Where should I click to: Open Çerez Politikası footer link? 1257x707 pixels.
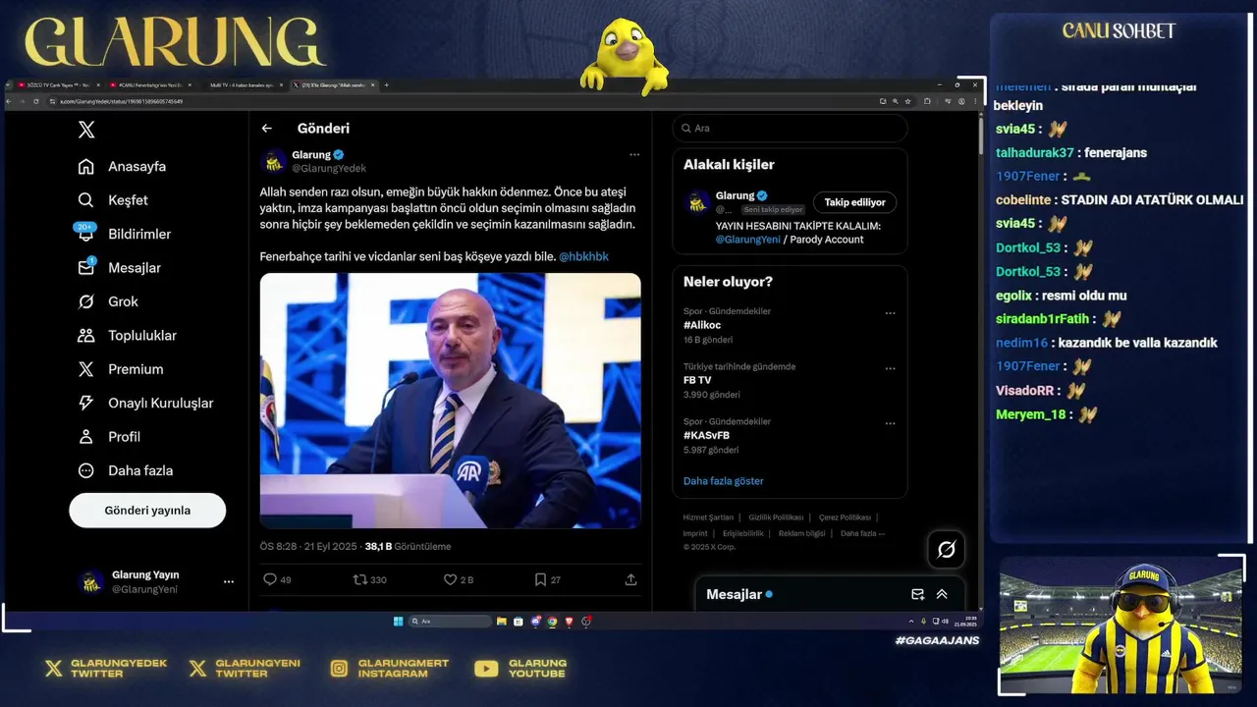click(x=845, y=517)
